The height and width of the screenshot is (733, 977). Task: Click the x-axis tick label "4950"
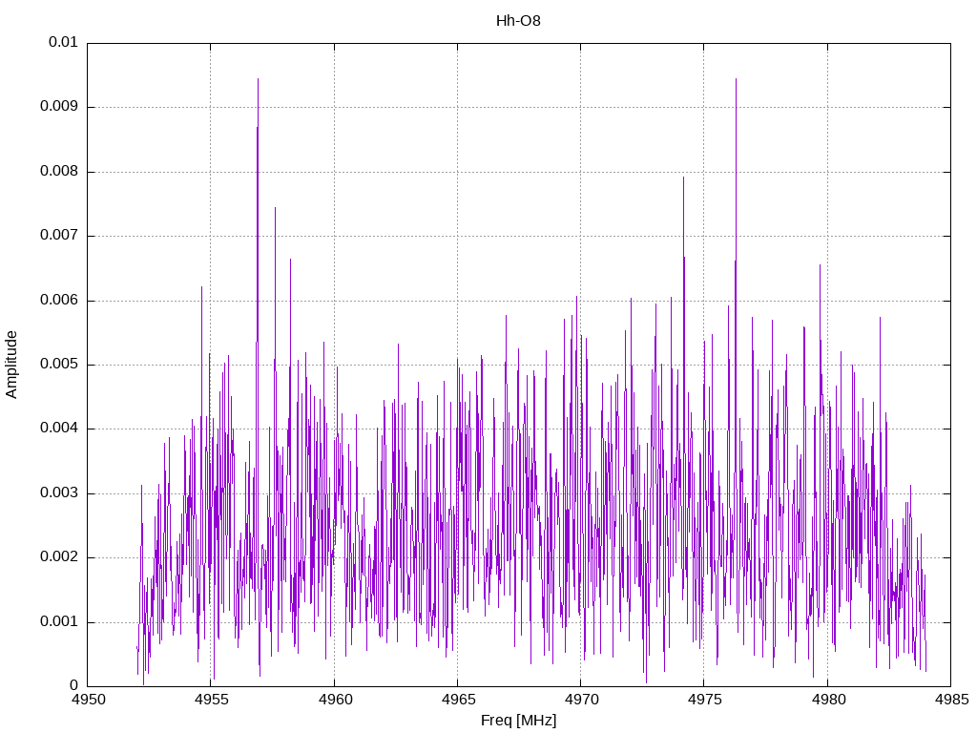88,700
